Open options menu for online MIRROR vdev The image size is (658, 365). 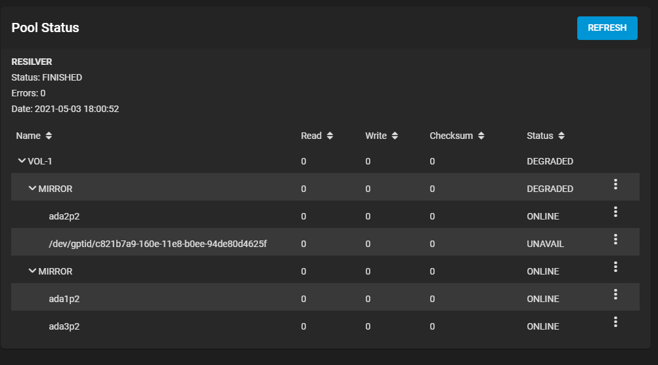(x=615, y=267)
